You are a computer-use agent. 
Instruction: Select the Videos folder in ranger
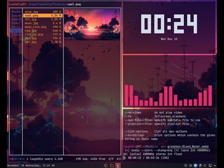16,35
